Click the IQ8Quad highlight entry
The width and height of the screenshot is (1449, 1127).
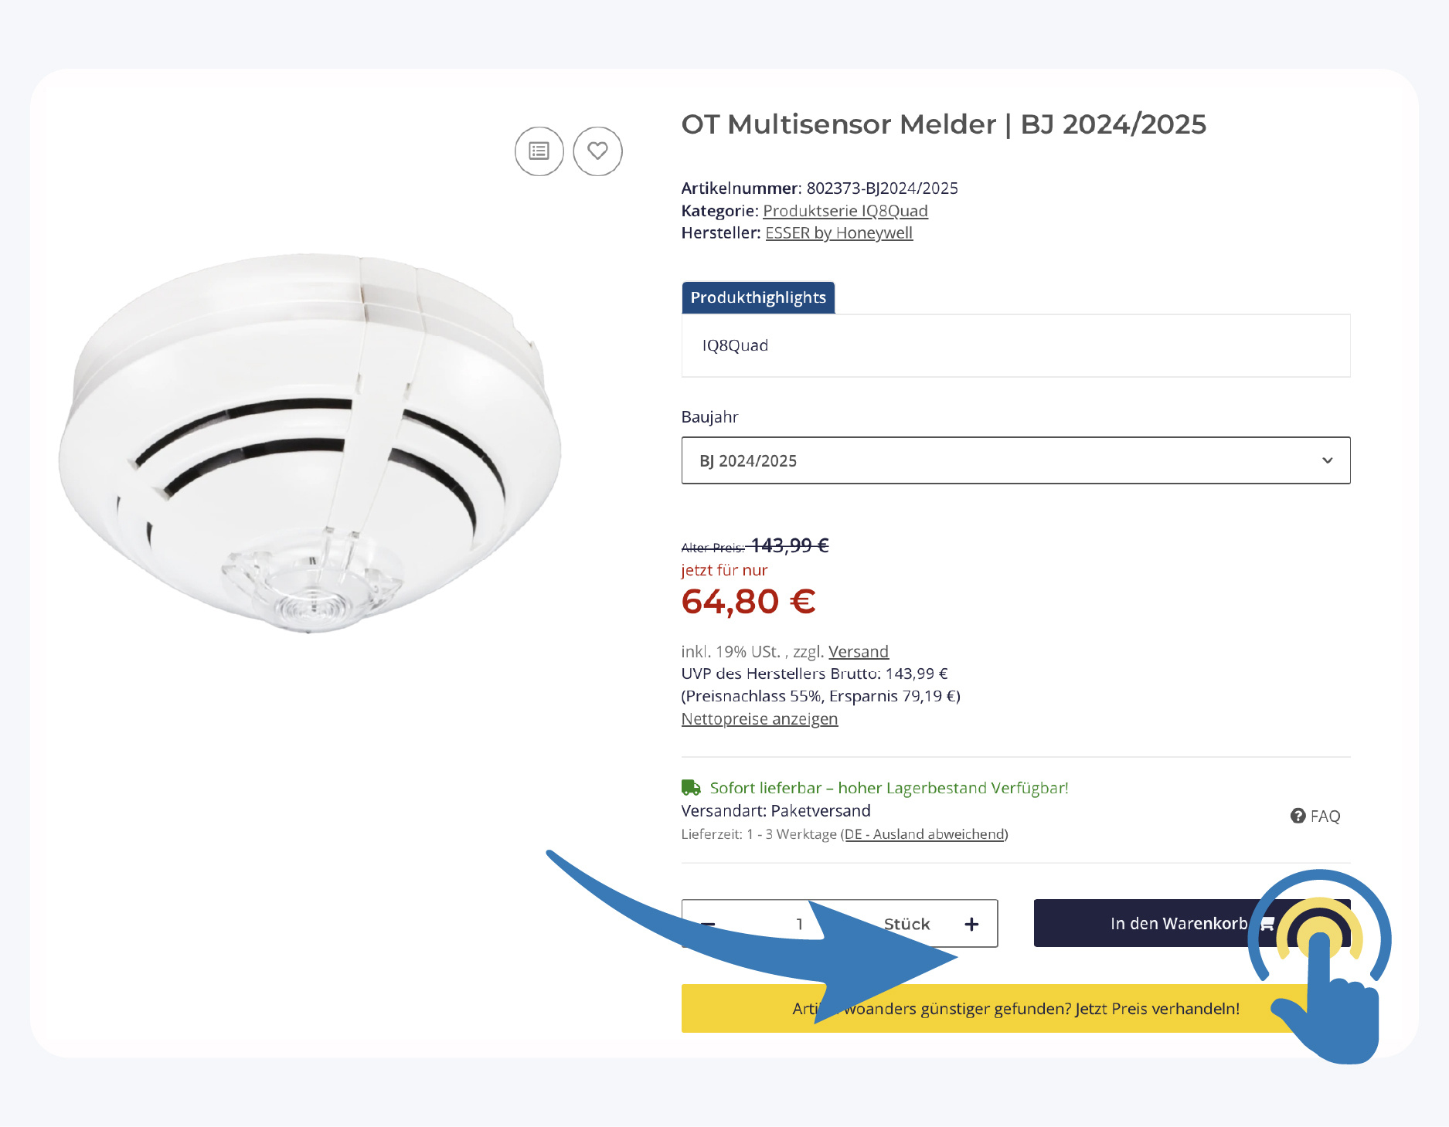(x=735, y=345)
